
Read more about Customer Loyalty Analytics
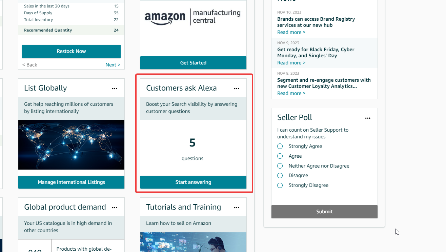pyautogui.click(x=291, y=93)
